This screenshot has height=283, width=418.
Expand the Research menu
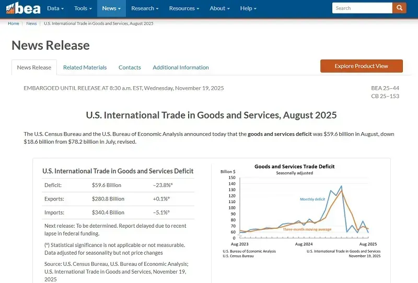(x=145, y=8)
